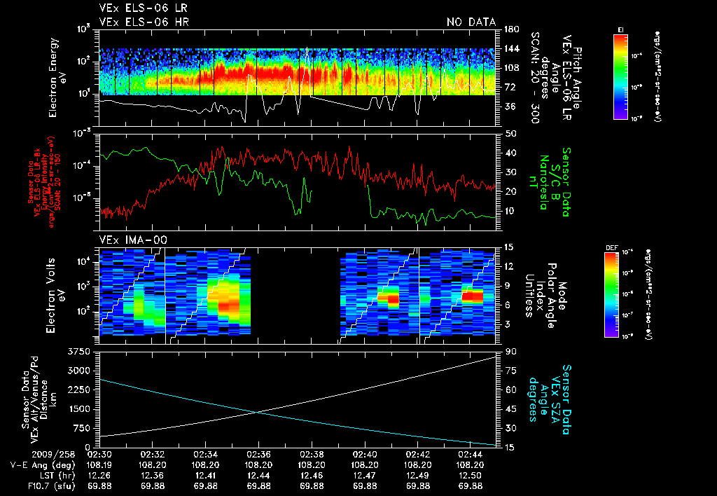
Task: Click the '45' SZA angle axis tick
Action: coord(509,409)
